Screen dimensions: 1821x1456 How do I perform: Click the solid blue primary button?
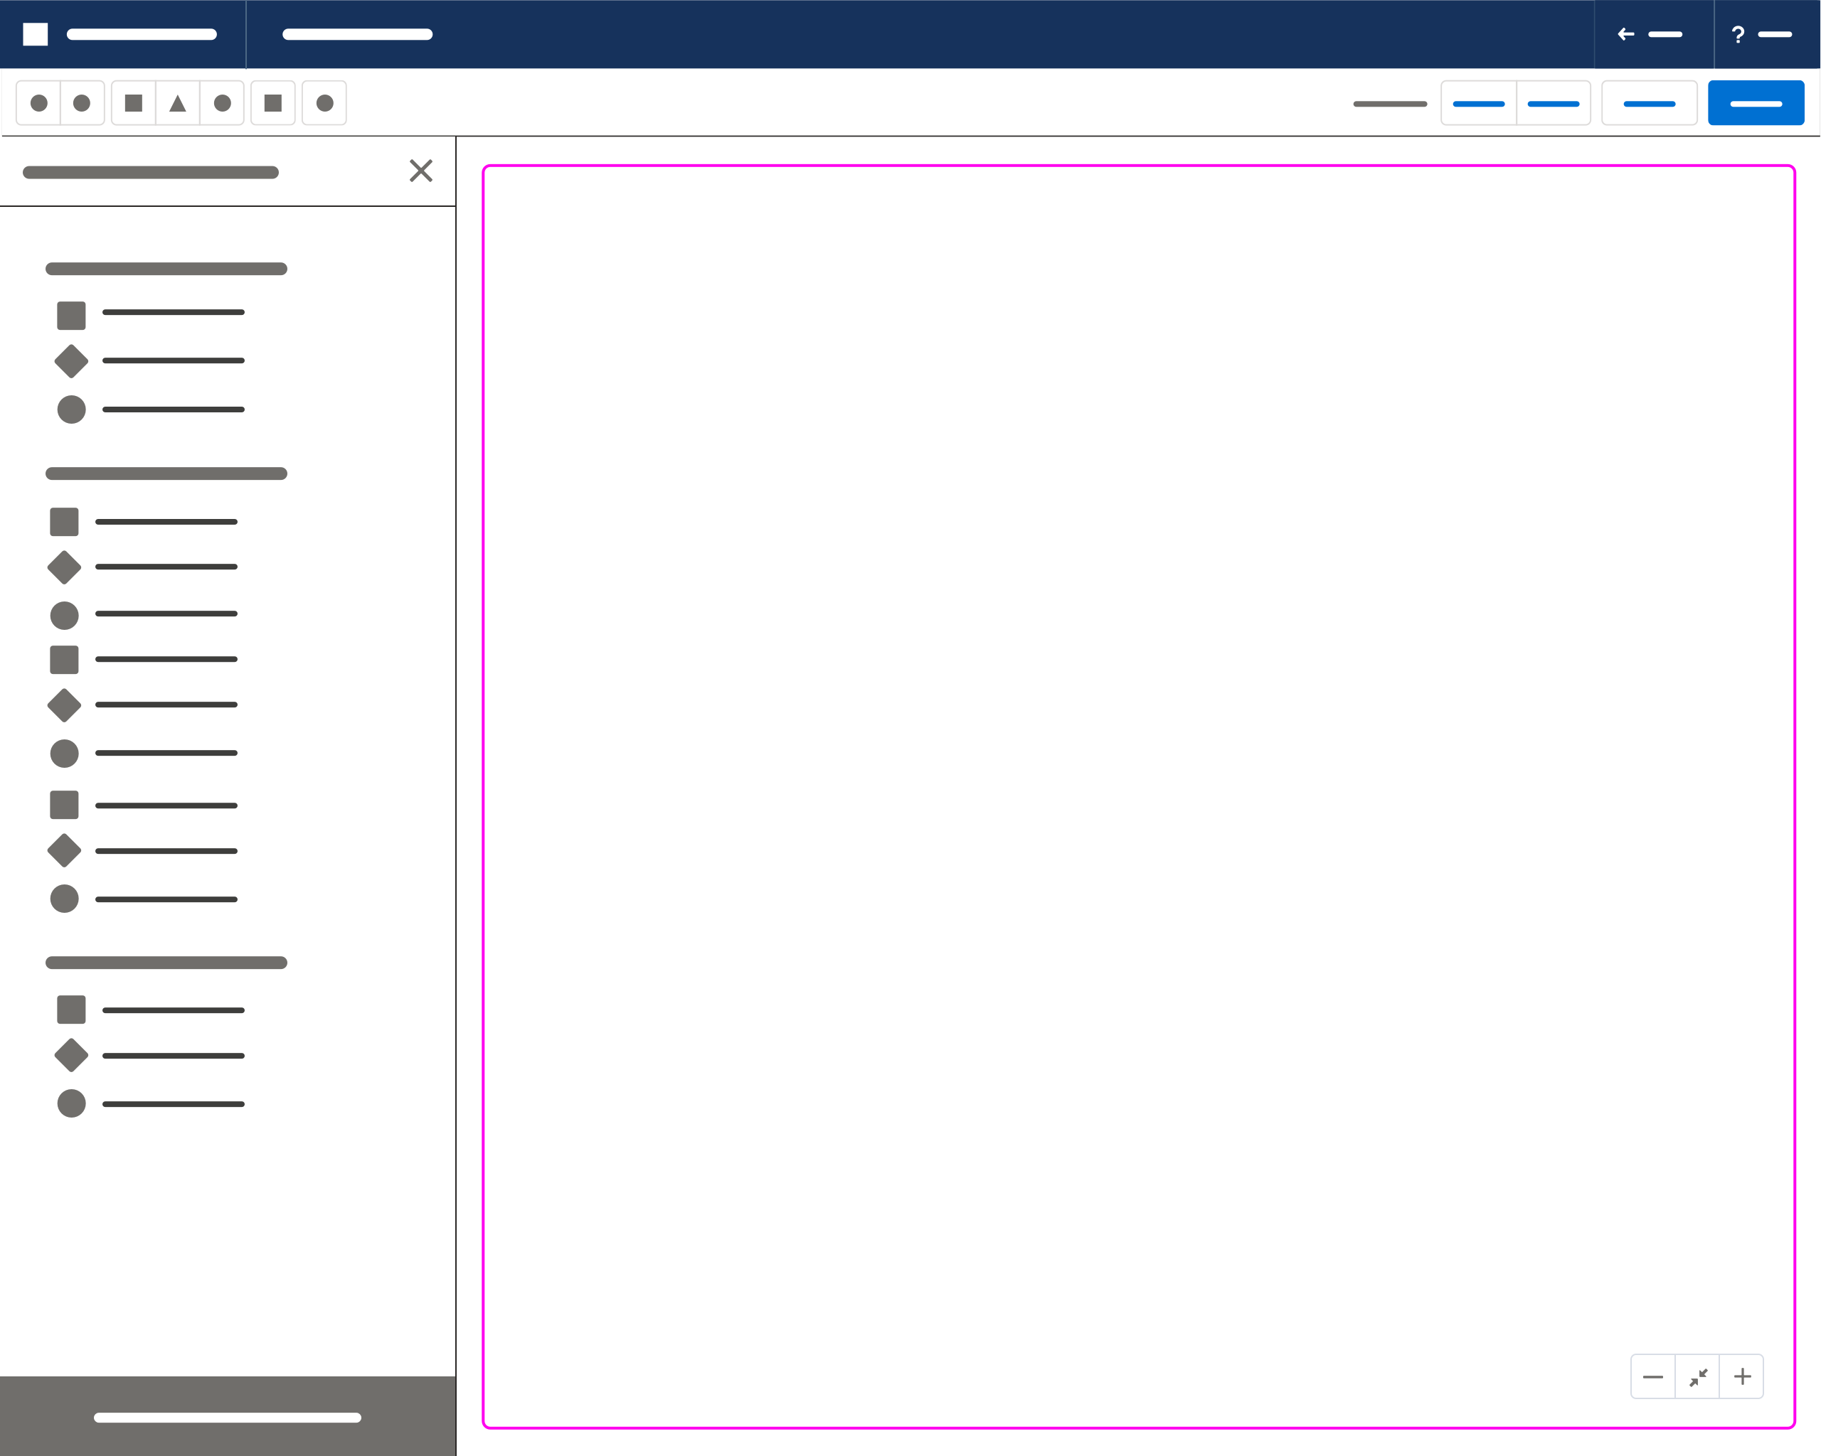(x=1756, y=103)
